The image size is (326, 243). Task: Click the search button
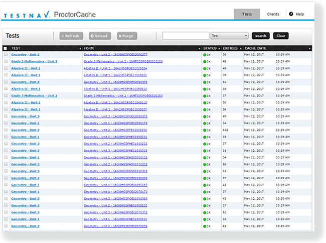click(260, 36)
